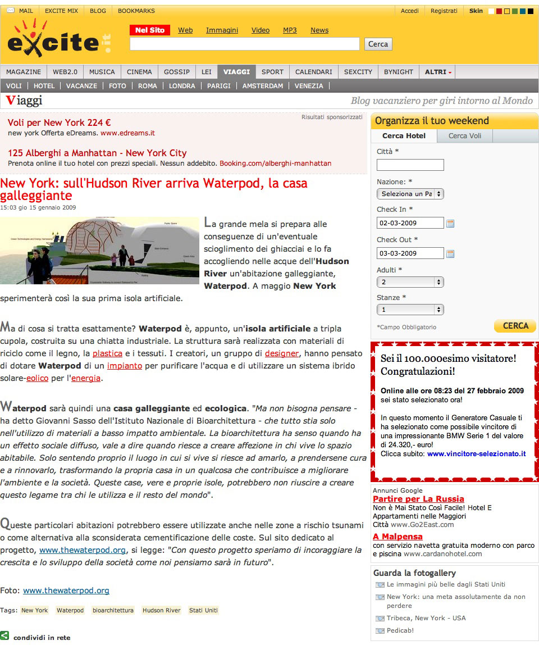Open the Nazione country dropdown

[410, 194]
